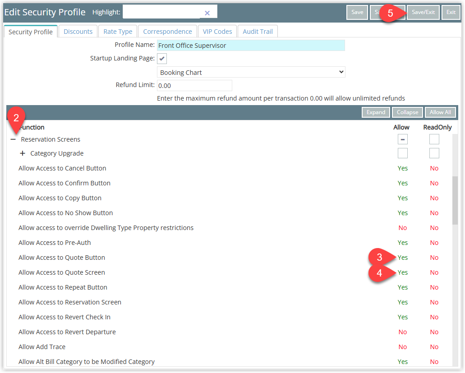
Task: Select 'Allow Add Trace' row text
Action: [x=42, y=347]
